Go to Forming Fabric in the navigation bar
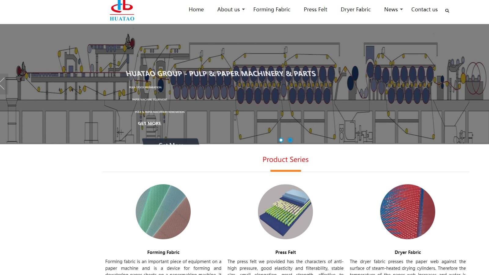 point(272,9)
